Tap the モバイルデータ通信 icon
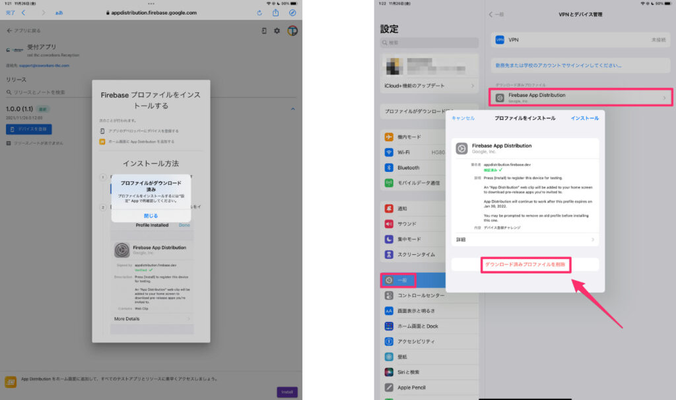This screenshot has width=676, height=400. [x=389, y=183]
